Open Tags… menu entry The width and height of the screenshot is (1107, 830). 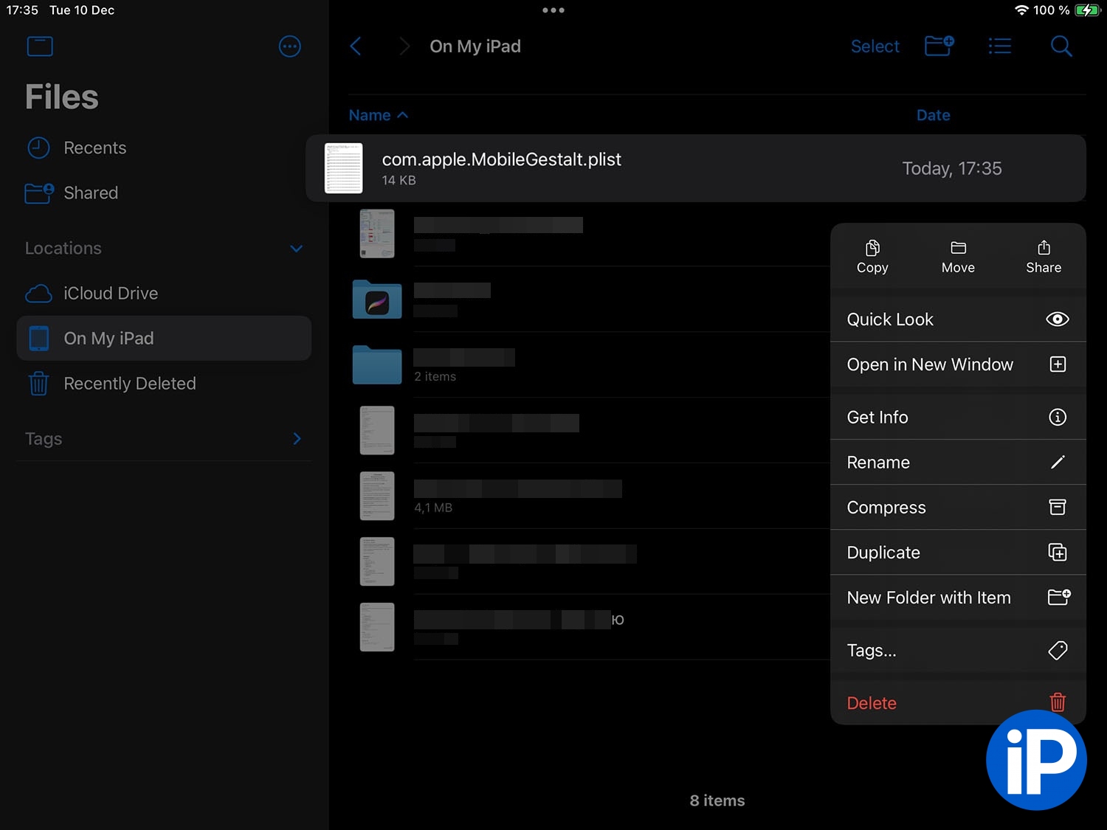[x=958, y=651]
